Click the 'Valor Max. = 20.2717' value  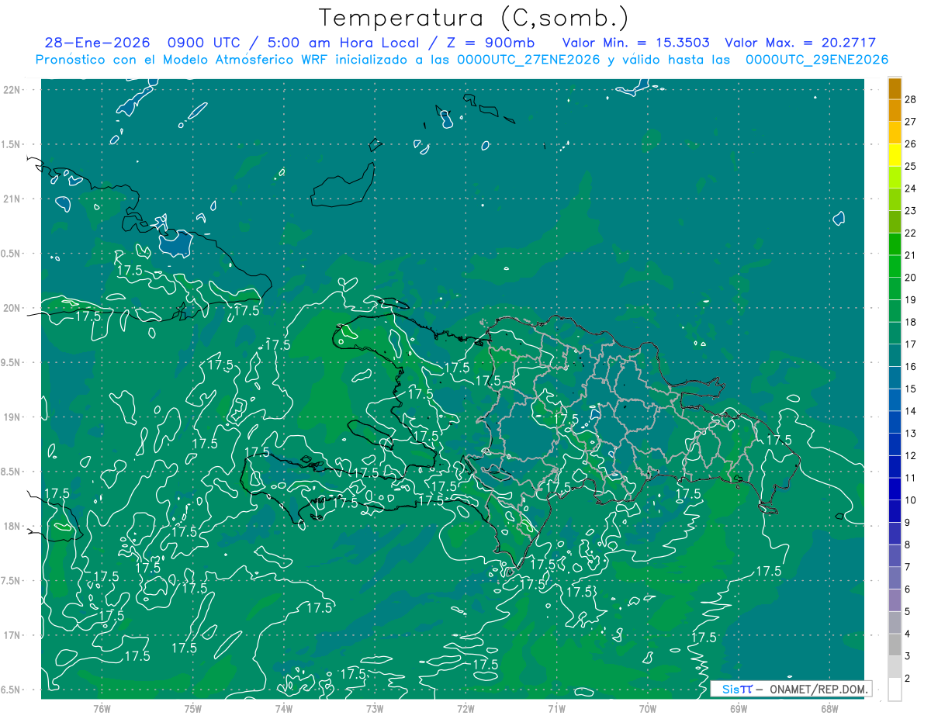tap(800, 43)
